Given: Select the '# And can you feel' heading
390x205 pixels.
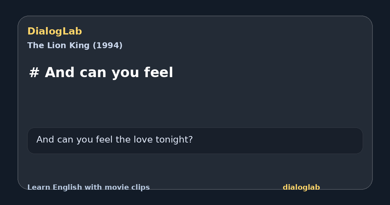Looking at the screenshot, I should click(x=101, y=73).
